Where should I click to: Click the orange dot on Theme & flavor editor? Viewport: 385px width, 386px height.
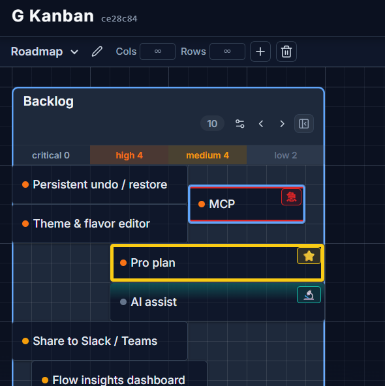click(25, 224)
